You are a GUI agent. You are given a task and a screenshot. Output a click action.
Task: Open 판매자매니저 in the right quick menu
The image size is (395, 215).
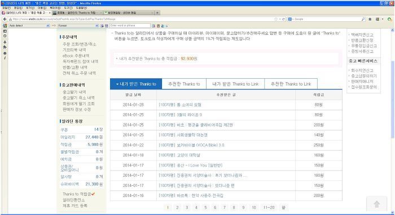pos(362,82)
